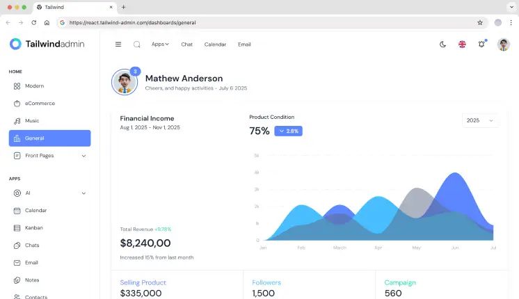519x299 pixels.
Task: Click the Notes icon in sidebar
Action: 17,280
